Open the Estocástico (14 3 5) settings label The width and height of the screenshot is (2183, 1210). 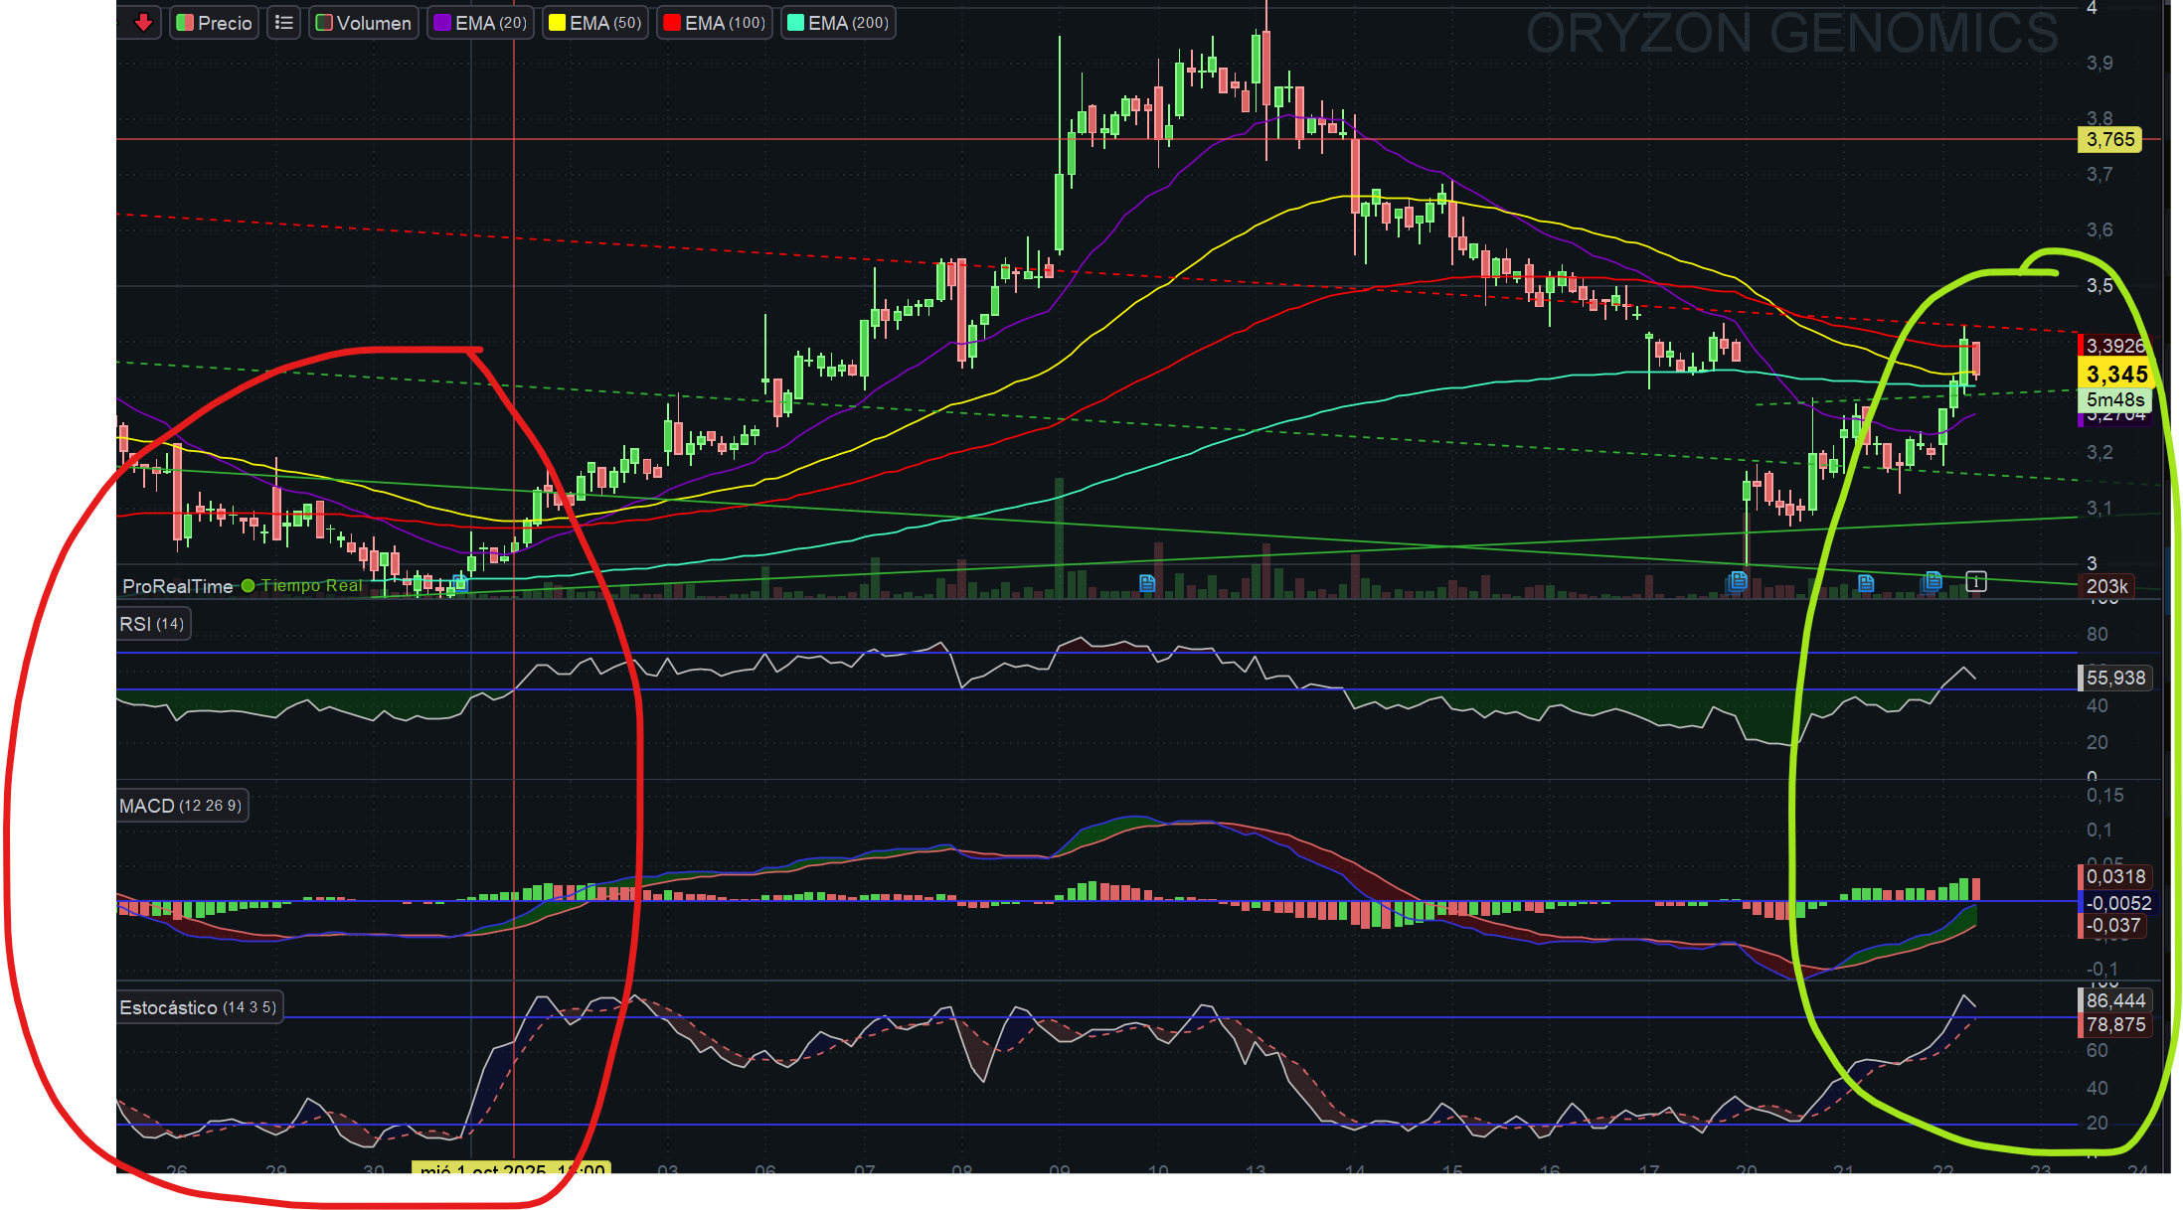pos(199,1007)
